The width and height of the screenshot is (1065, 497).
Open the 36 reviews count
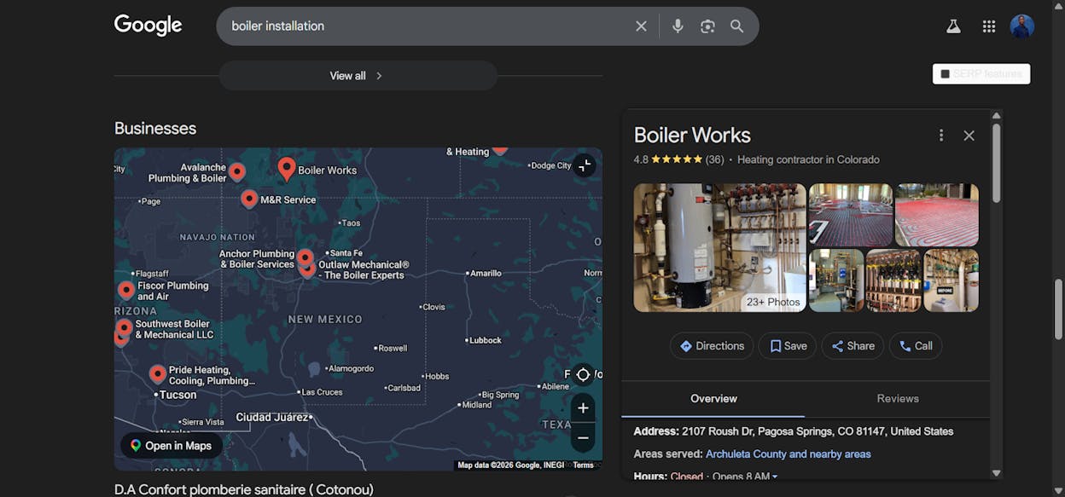714,159
